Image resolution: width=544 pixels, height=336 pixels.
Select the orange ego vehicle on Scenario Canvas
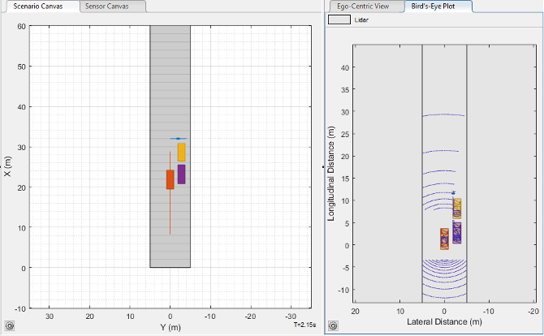pos(170,179)
